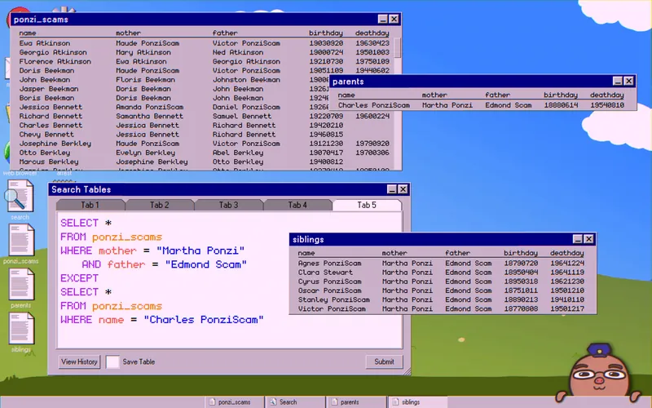Viewport: 652px width, 408px height.
Task: Select the Chevy Bennett name cell
Action: (x=46, y=135)
